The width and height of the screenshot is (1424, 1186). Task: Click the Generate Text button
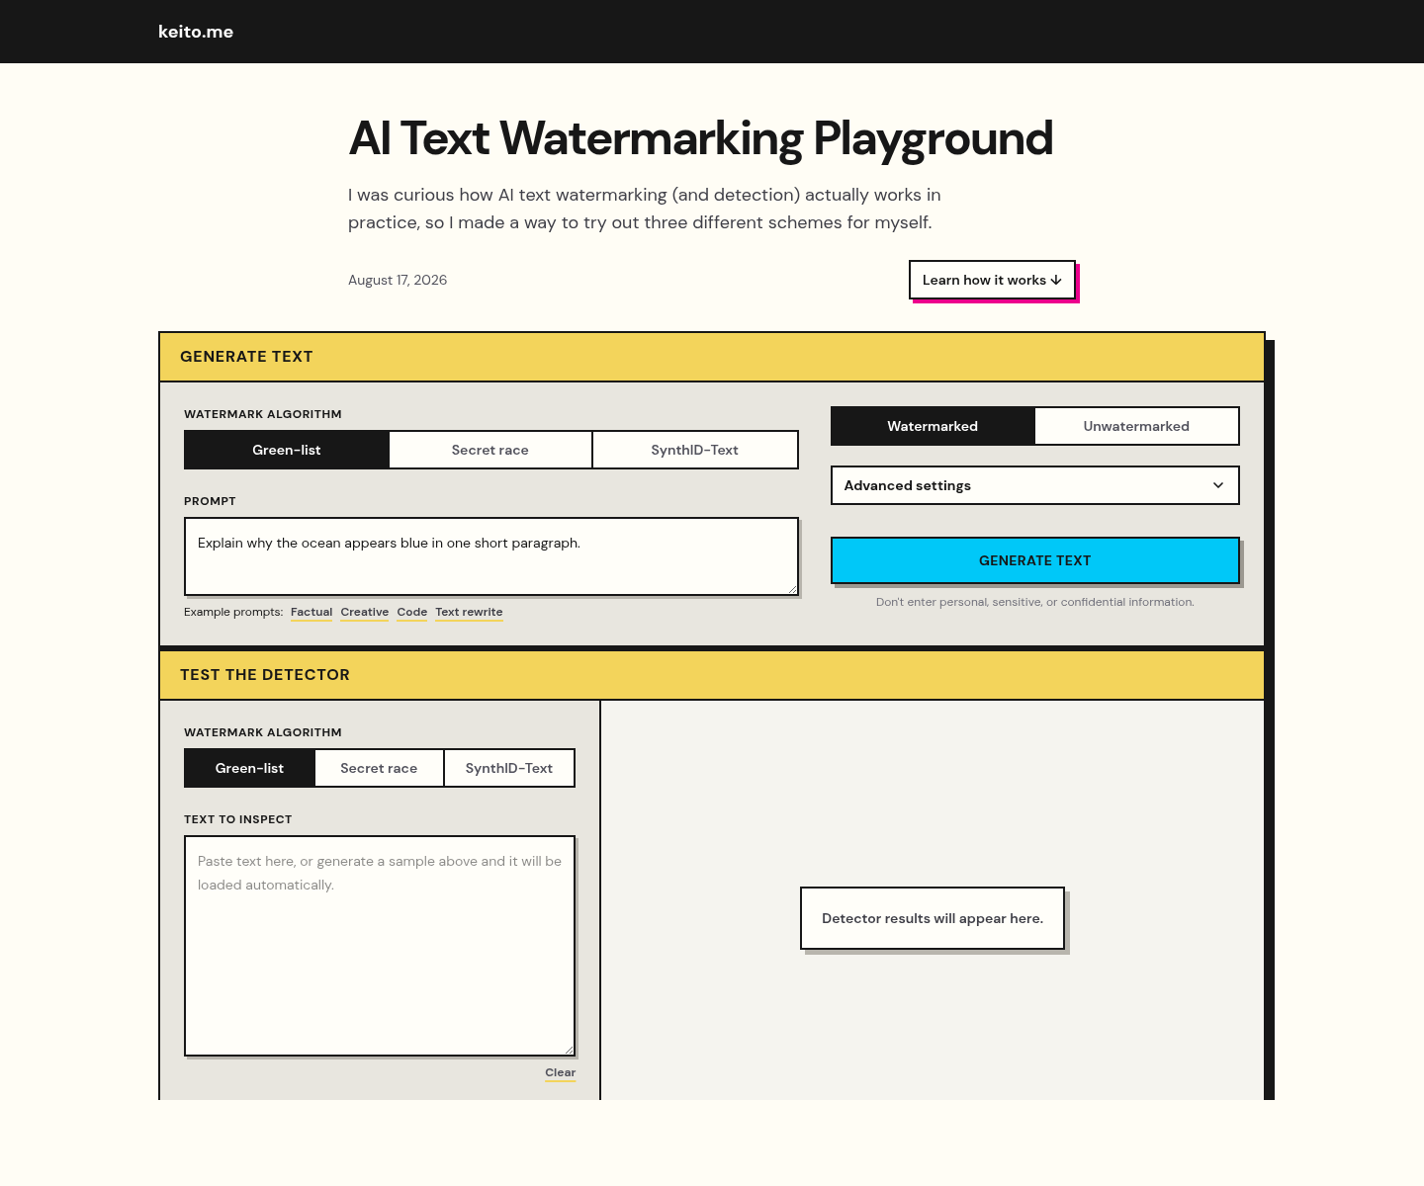pyautogui.click(x=1035, y=560)
